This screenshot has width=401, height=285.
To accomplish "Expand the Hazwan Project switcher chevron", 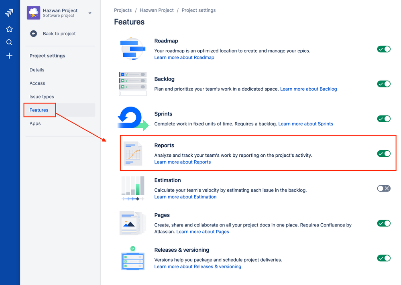I will tap(90, 13).
